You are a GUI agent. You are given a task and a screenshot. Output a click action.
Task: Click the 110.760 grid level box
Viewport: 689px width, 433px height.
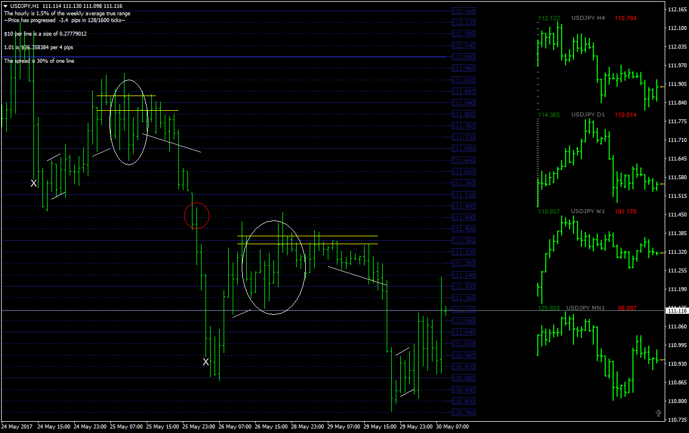tap(464, 413)
